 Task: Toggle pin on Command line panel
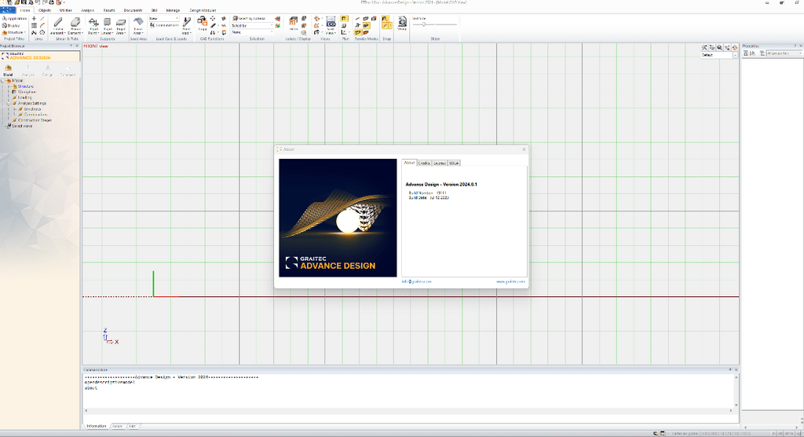[730, 369]
